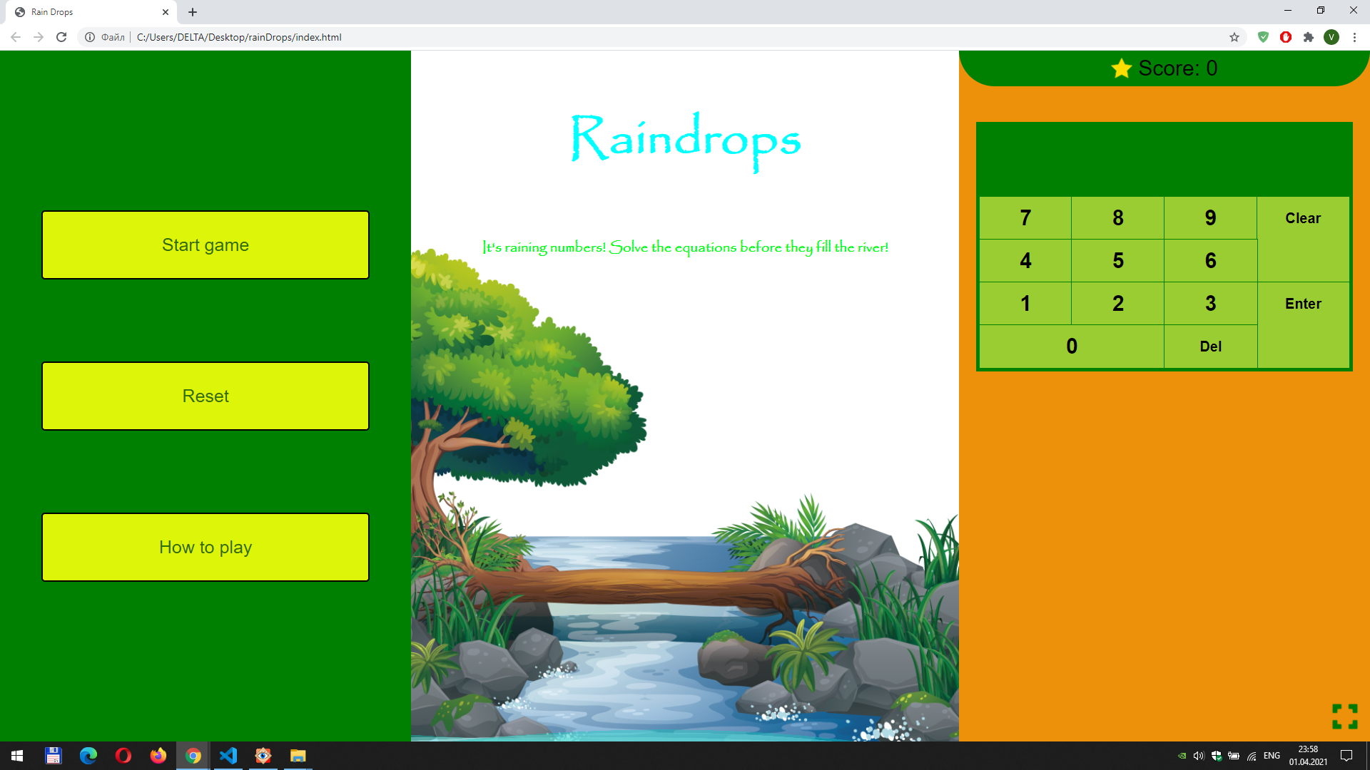The image size is (1370, 770).
Task: Close the Rain Drops tab
Action: click(x=166, y=12)
